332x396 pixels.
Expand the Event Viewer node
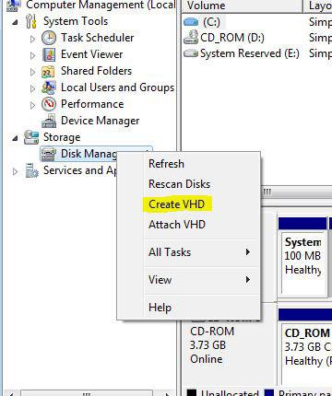coord(32,55)
